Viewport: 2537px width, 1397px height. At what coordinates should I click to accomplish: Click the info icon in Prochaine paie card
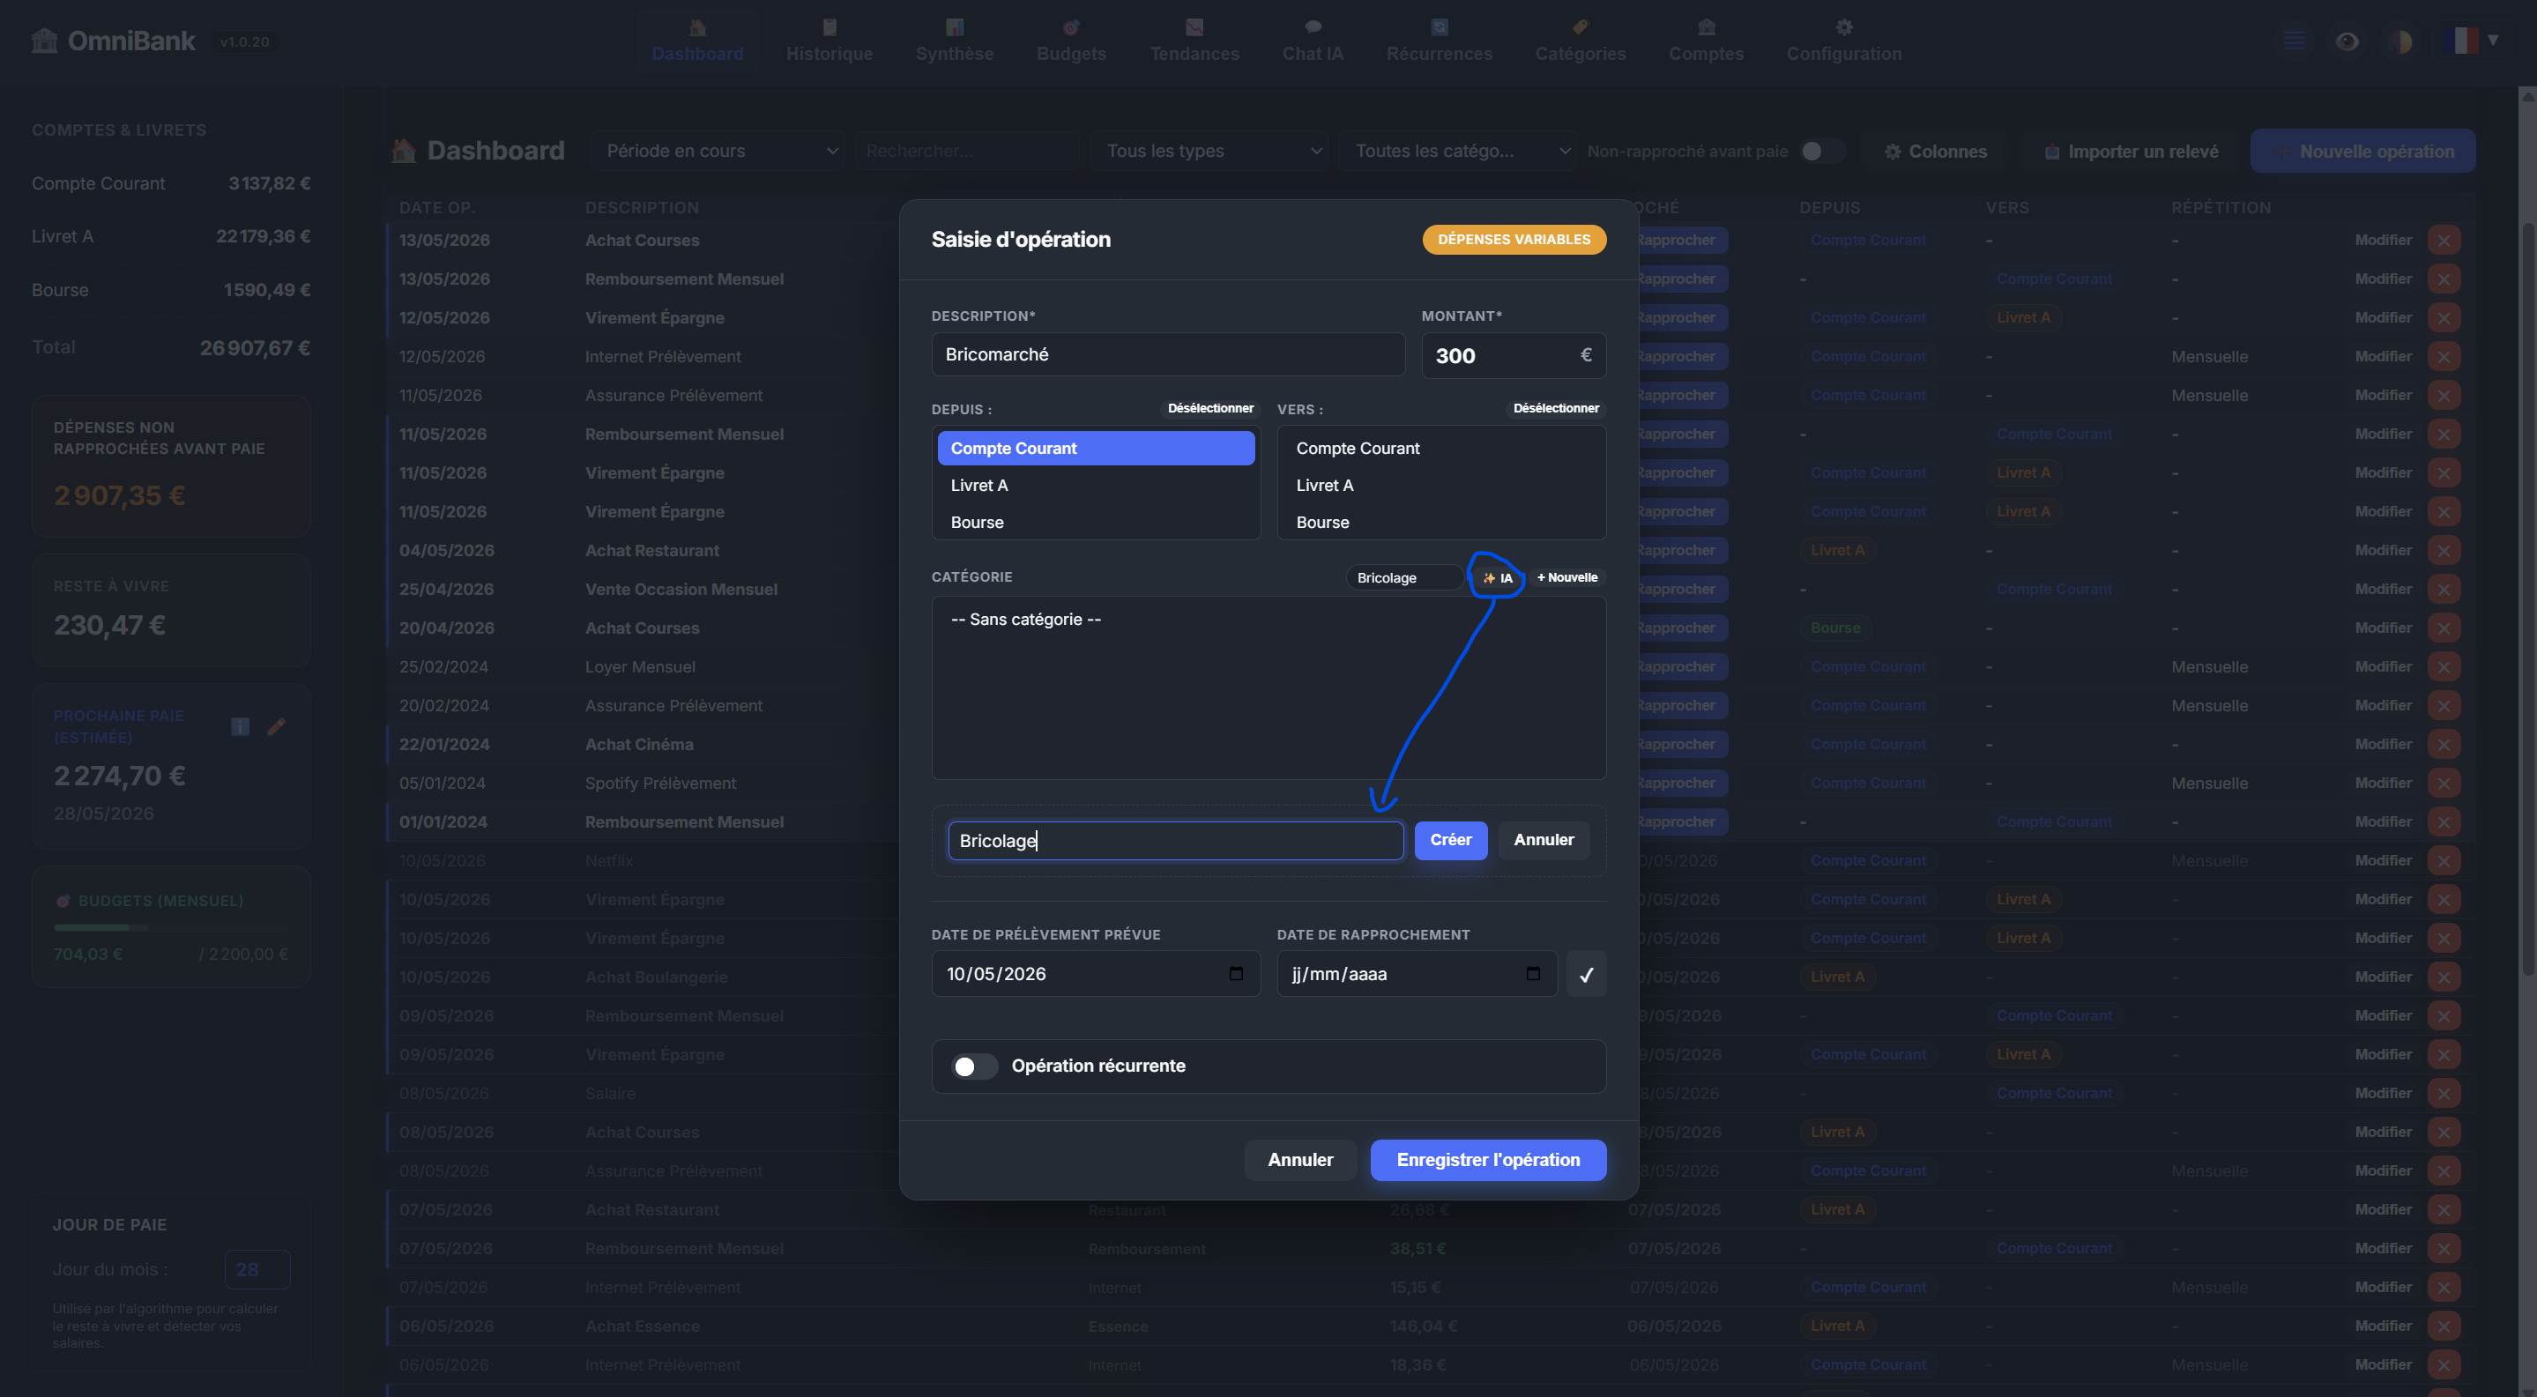(x=239, y=726)
